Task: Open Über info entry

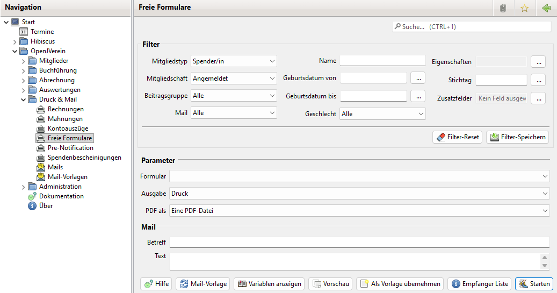Action: click(x=46, y=206)
